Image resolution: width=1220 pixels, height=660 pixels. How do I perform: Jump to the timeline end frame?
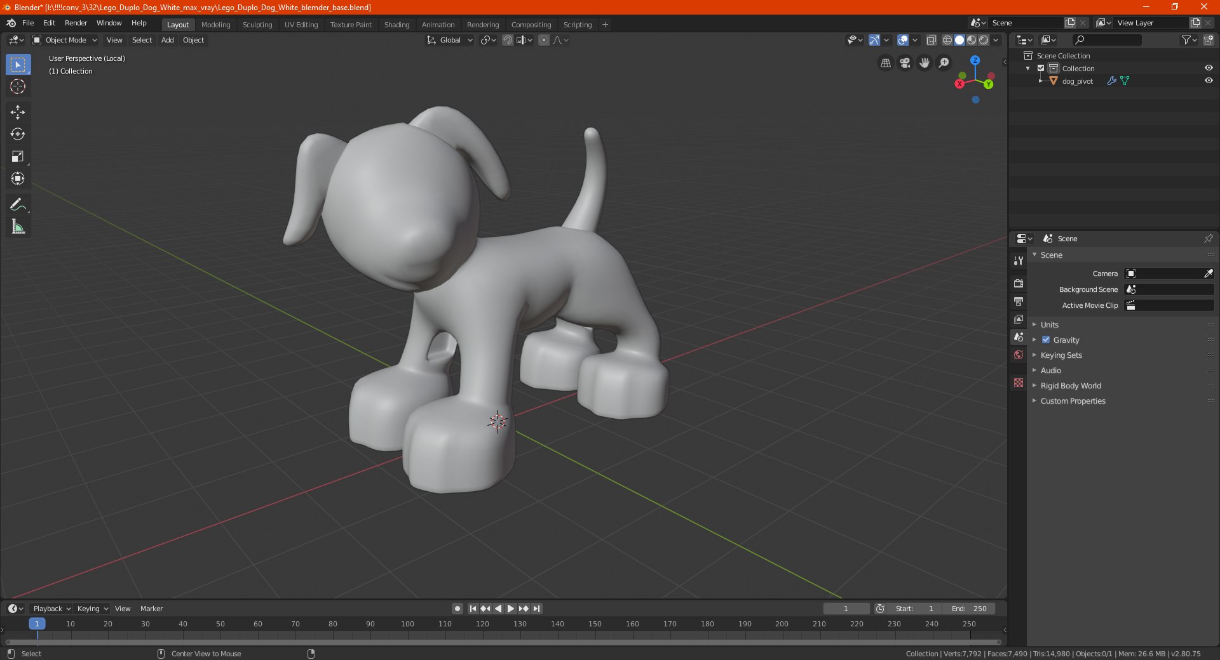point(536,609)
